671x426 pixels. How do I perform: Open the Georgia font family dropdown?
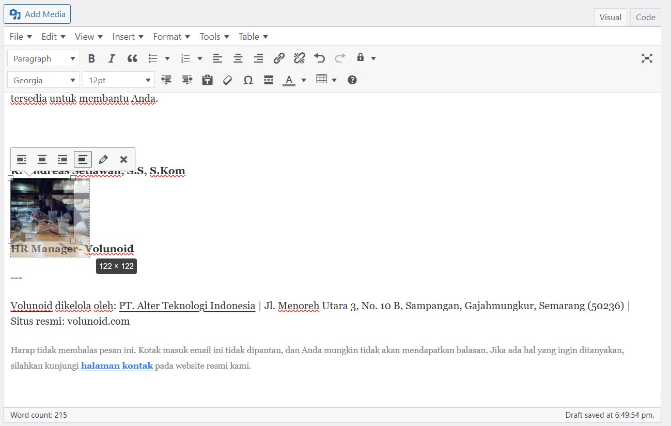click(x=44, y=80)
